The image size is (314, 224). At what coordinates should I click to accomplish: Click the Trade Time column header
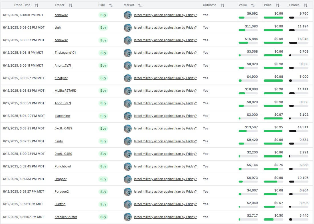22,5
